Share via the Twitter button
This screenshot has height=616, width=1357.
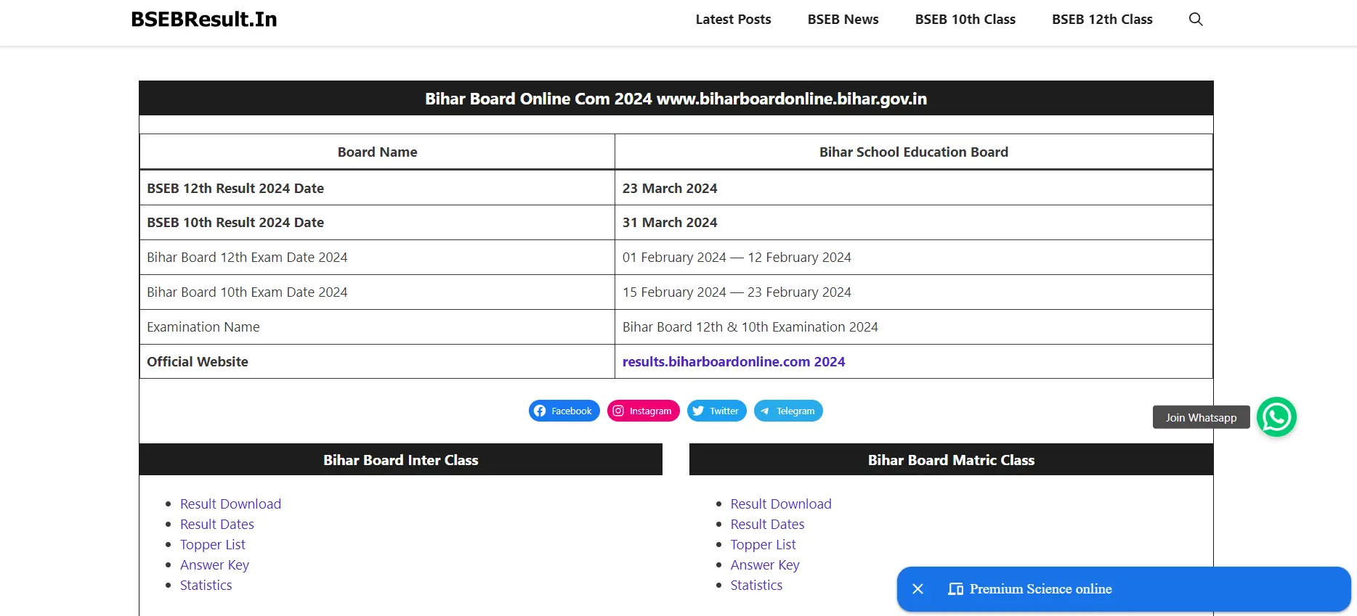tap(717, 411)
